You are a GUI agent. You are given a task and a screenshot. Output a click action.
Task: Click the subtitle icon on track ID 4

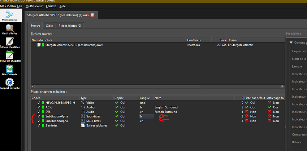(x=83, y=121)
